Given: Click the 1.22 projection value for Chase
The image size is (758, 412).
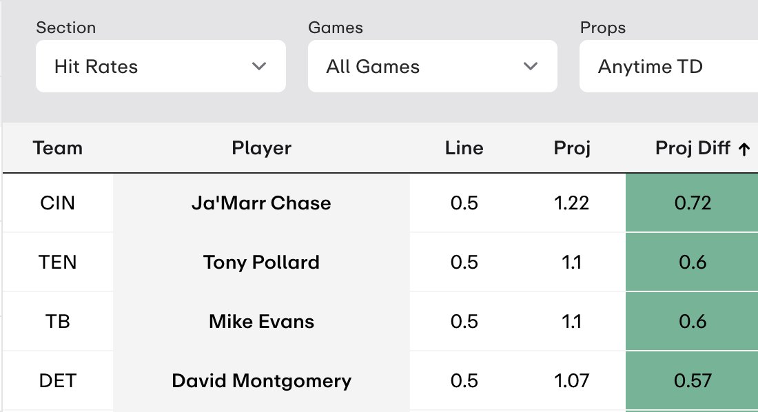Looking at the screenshot, I should pos(571,203).
